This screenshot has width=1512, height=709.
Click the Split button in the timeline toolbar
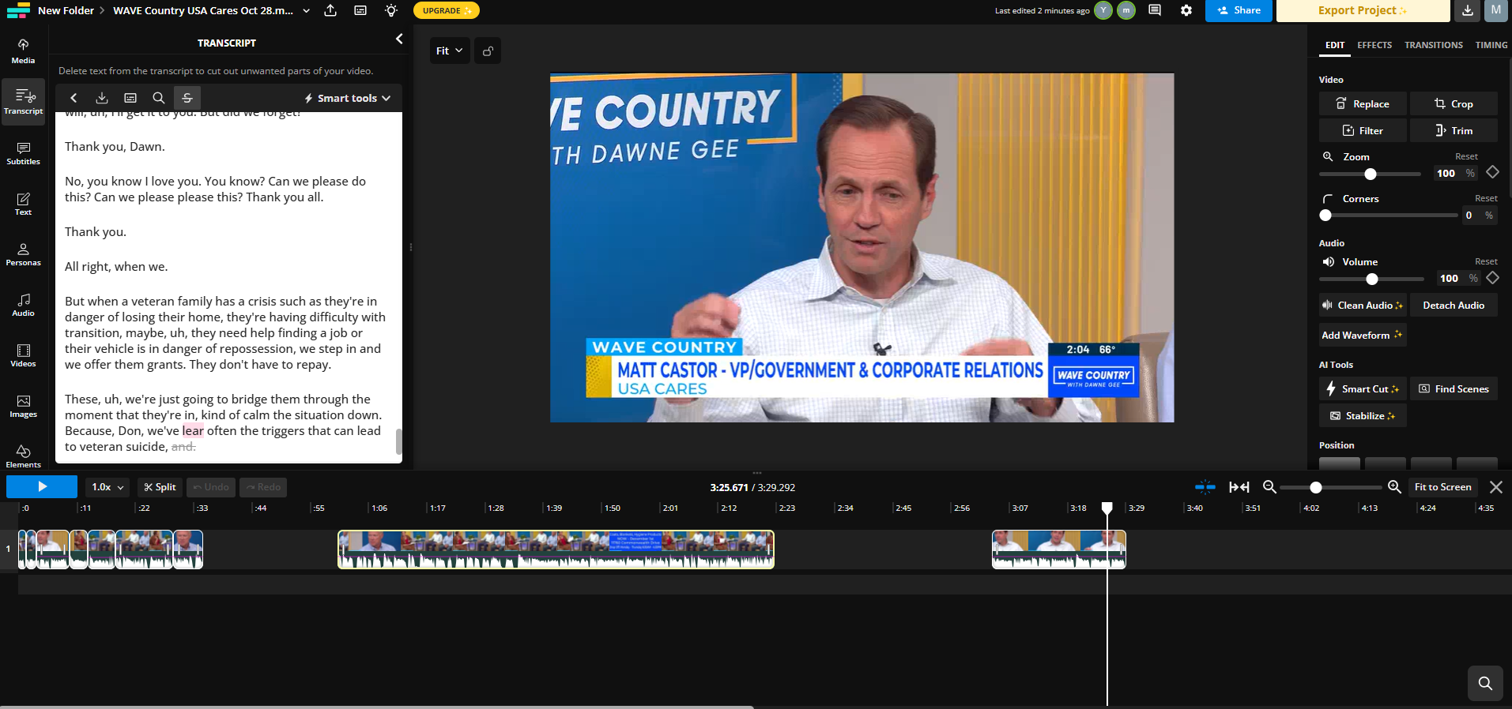pos(160,487)
